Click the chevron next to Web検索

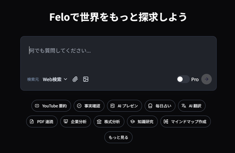(x=65, y=79)
